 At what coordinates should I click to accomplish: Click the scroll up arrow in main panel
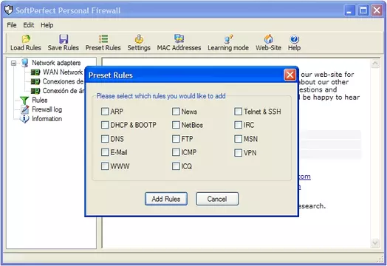(x=375, y=64)
